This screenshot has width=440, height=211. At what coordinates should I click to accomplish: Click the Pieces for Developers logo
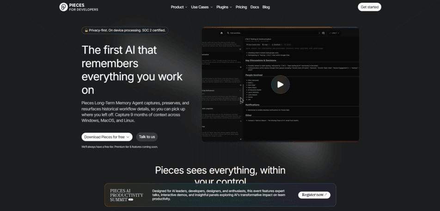point(79,7)
